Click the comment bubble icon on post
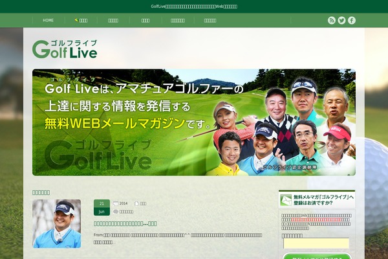Screen dimensions: 388x259 coord(116,212)
